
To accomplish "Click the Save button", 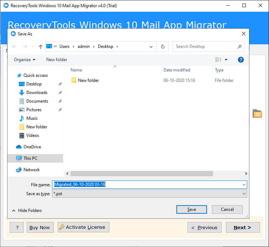I will (x=192, y=209).
